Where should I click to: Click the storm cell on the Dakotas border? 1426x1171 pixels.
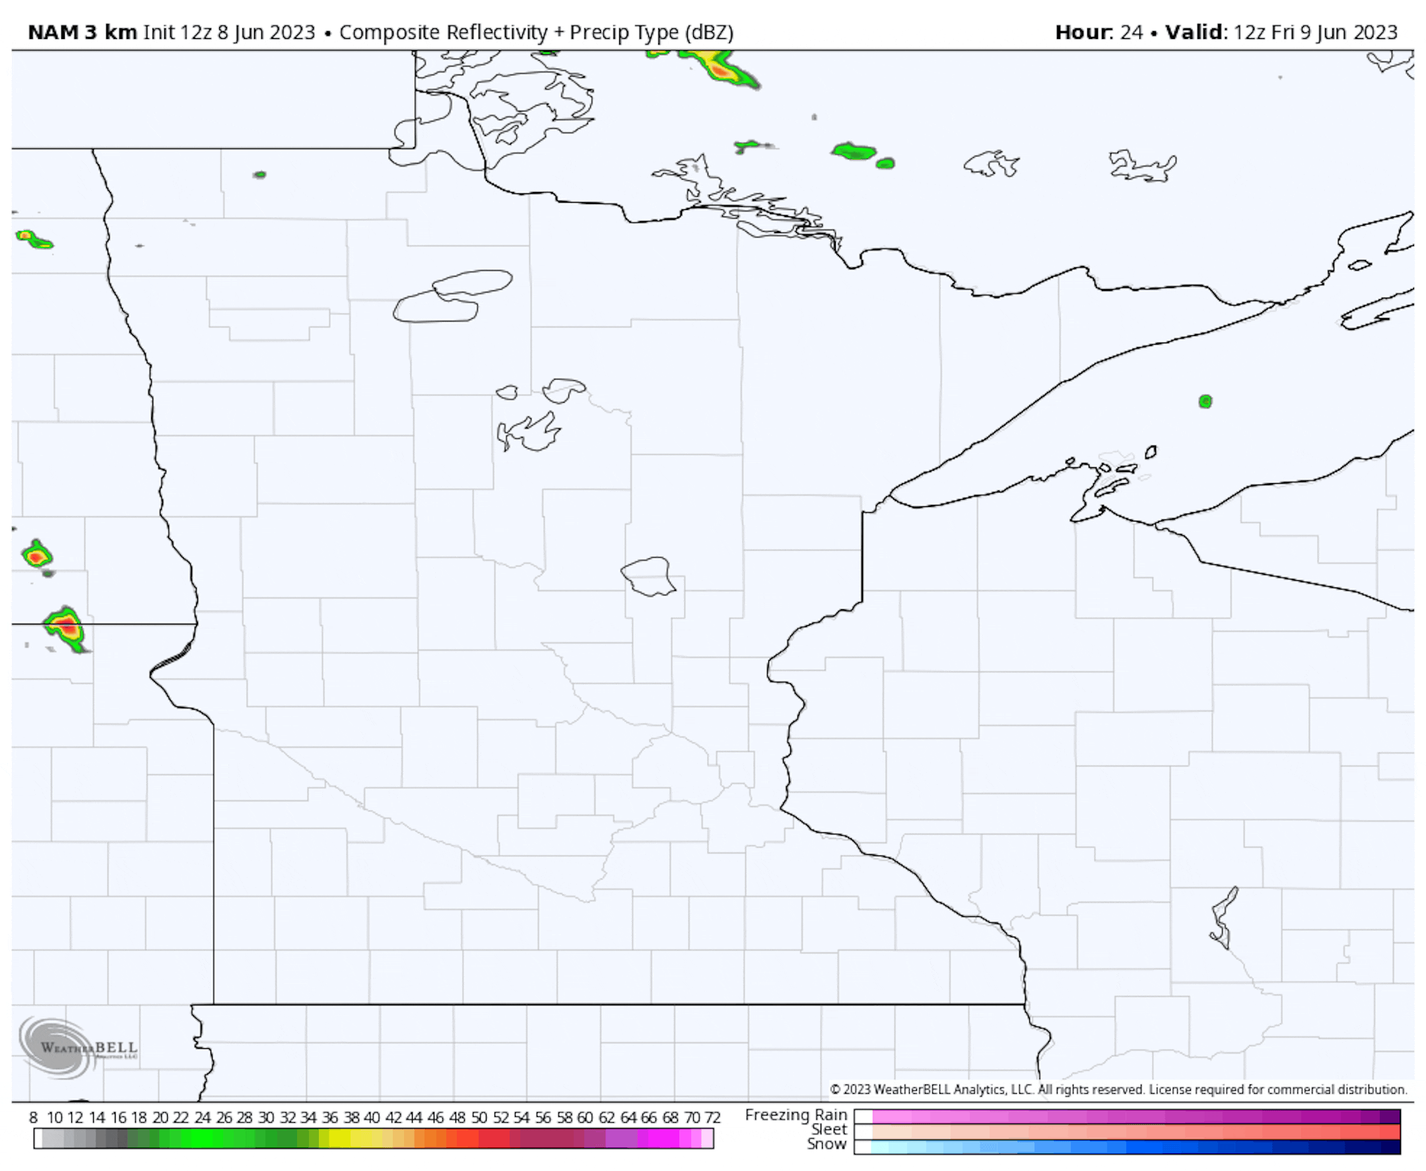(67, 627)
